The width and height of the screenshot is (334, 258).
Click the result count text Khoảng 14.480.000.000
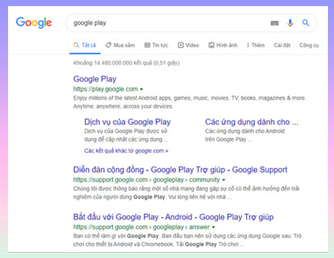click(x=126, y=63)
